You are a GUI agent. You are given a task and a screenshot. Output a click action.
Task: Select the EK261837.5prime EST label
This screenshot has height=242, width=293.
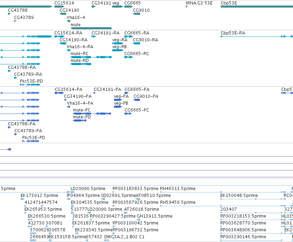(91, 223)
